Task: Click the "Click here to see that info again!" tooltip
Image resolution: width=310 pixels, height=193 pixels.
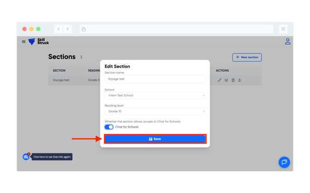Action: click(52, 157)
